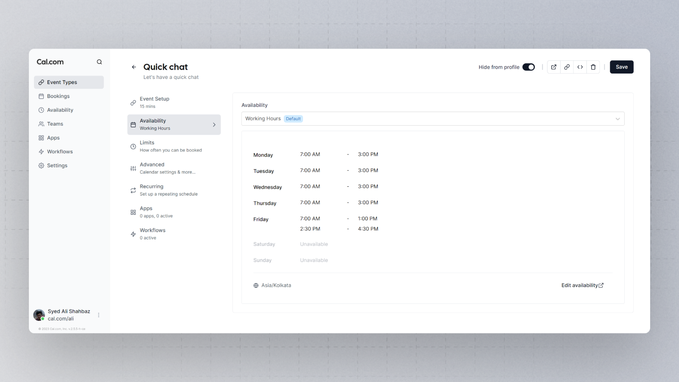Open Settings from the left sidebar
679x382 pixels.
pos(57,166)
